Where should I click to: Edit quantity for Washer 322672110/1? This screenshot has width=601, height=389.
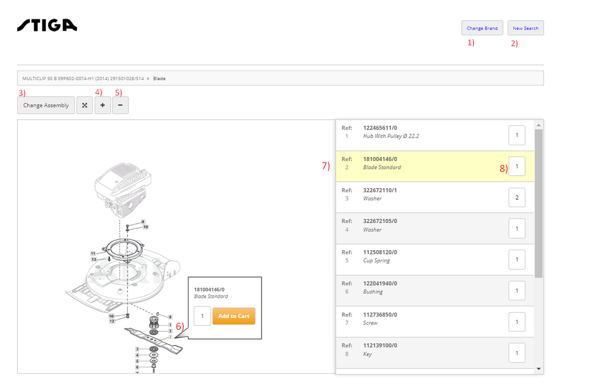[x=517, y=197]
